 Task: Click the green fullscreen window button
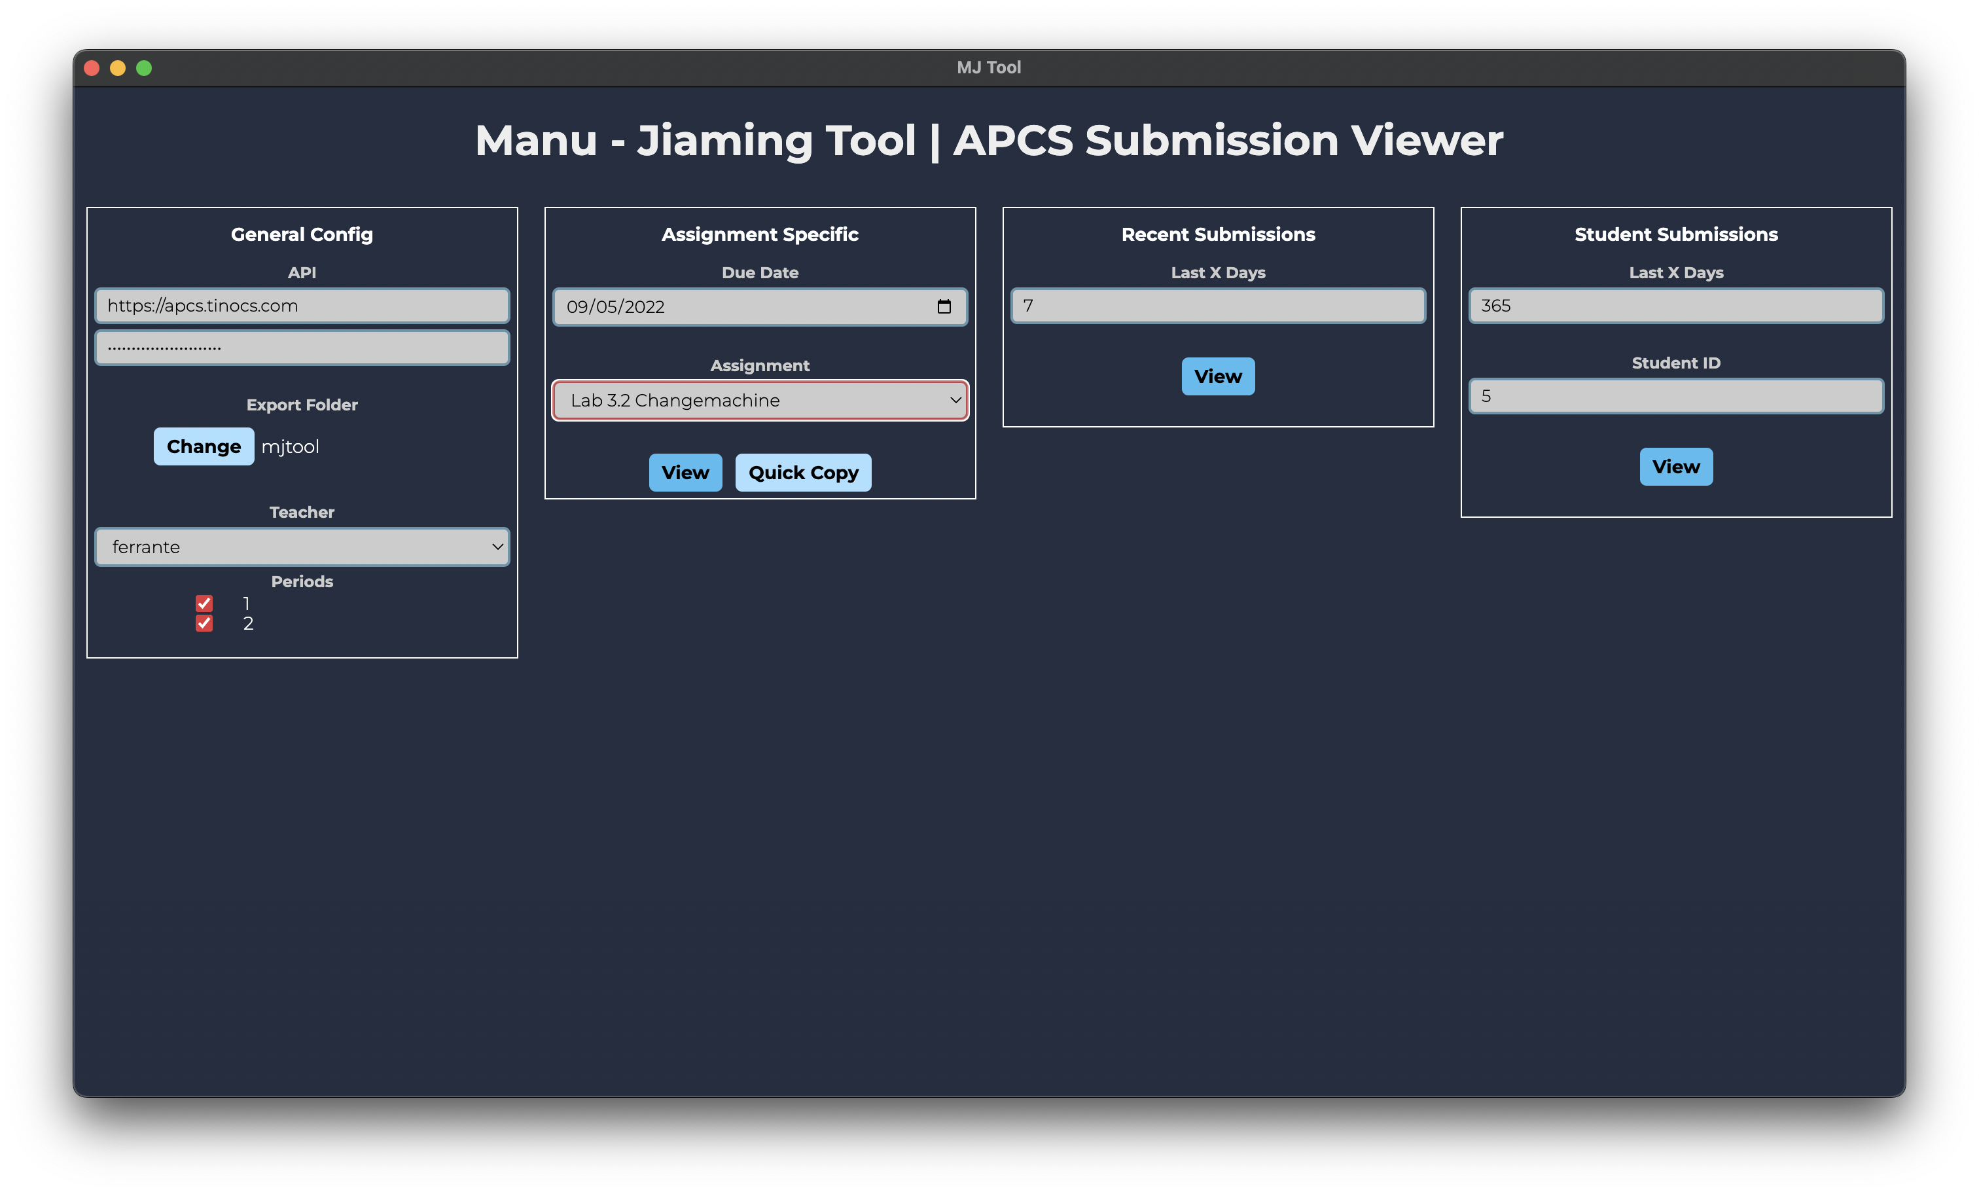pos(145,68)
